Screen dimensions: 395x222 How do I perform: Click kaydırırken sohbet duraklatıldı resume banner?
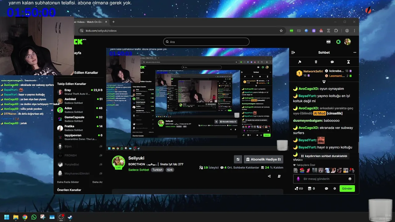click(324, 156)
